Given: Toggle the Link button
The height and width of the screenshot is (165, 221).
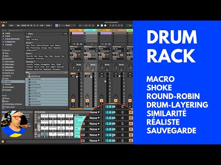Looking at the screenshot, I should click(x=12, y=25).
